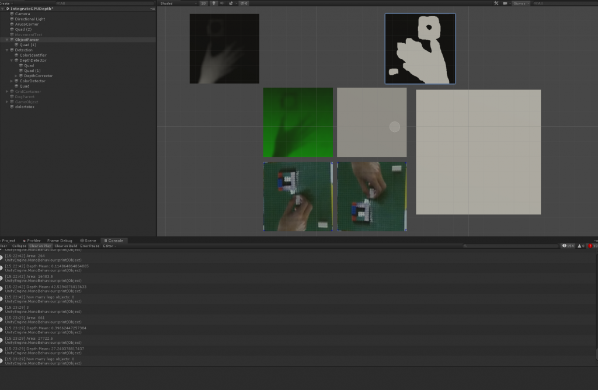
Task: Switch to the Profiler tab
Action: 32,241
